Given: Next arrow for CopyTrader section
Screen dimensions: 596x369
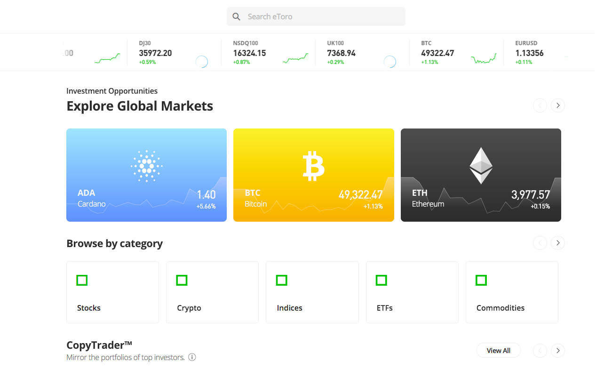Looking at the screenshot, I should pos(558,351).
